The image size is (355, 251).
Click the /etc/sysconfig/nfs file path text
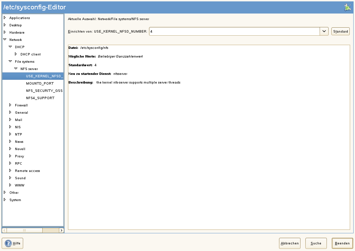tap(94, 48)
